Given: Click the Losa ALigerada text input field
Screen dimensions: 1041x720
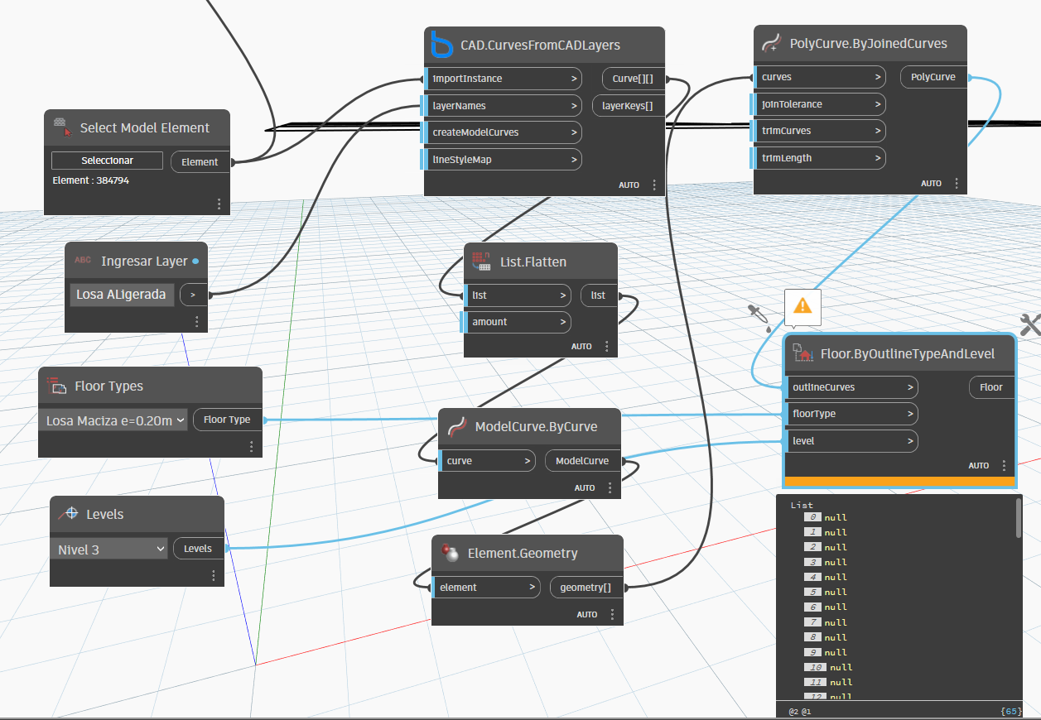Looking at the screenshot, I should [121, 294].
